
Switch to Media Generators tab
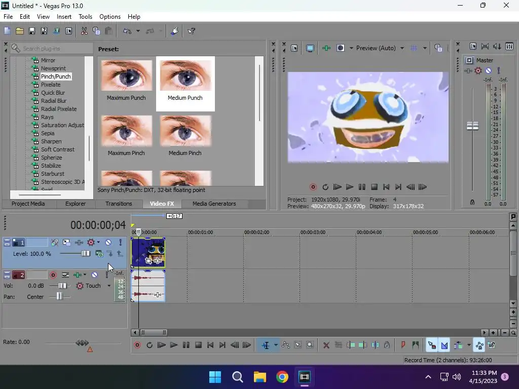click(214, 204)
